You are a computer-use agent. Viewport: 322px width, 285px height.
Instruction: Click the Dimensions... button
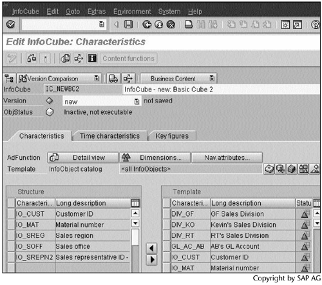[x=155, y=158]
